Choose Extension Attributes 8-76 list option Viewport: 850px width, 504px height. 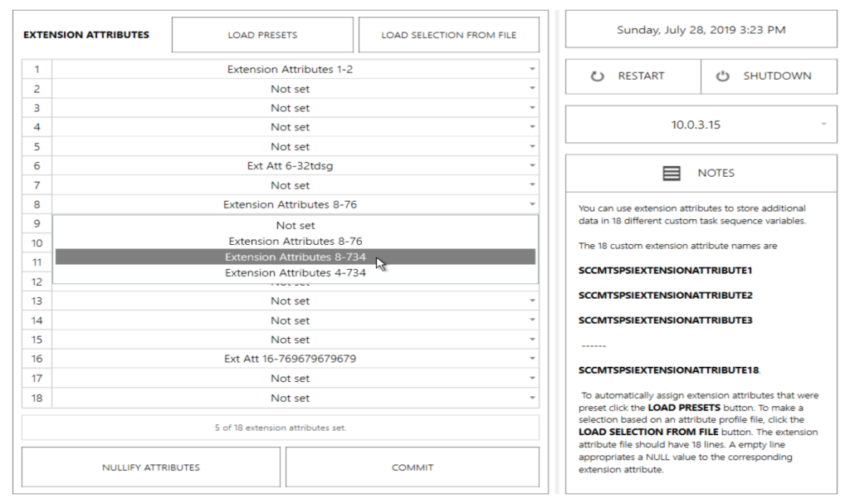tap(296, 241)
